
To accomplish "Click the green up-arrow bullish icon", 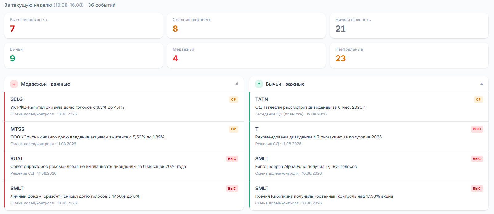I will (x=259, y=84).
